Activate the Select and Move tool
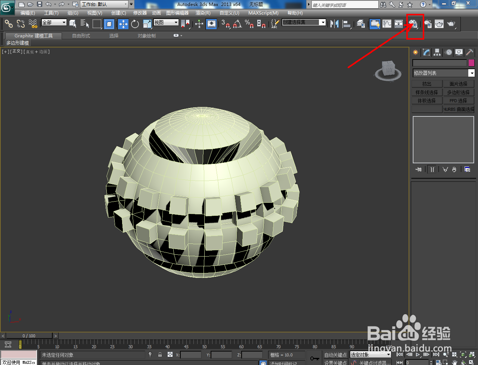This screenshot has width=478, height=365. click(123, 24)
